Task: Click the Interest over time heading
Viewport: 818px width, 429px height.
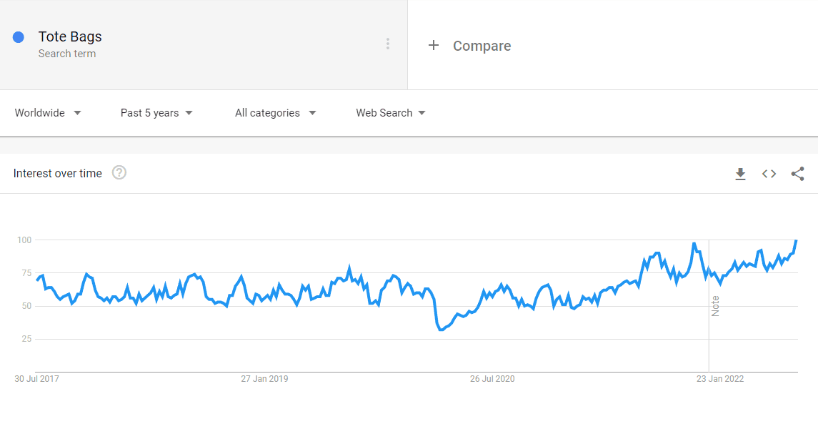Action: (57, 173)
